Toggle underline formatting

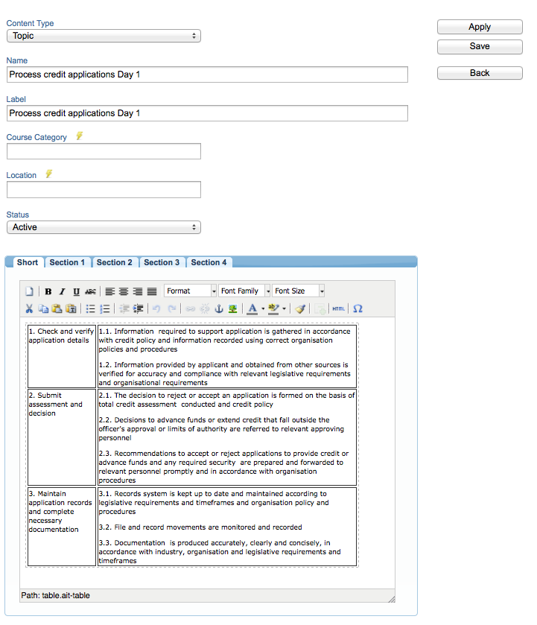[76, 291]
